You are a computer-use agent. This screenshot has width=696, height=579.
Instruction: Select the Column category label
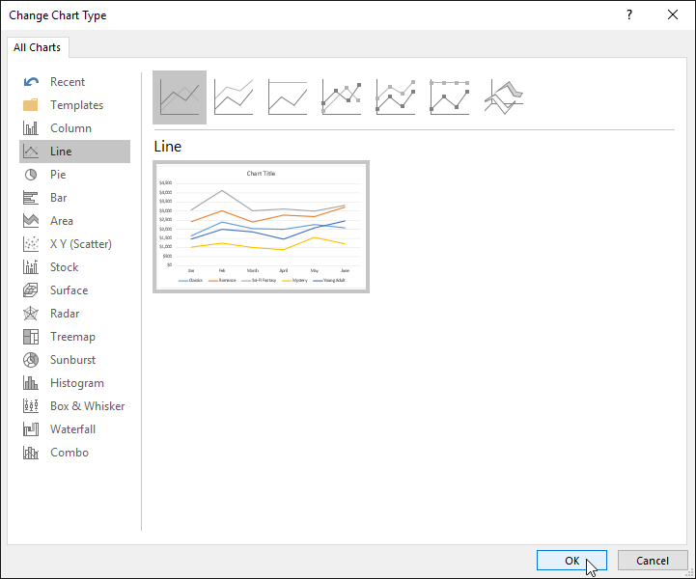(x=71, y=128)
